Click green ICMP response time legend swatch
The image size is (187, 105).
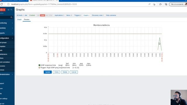click(39, 65)
